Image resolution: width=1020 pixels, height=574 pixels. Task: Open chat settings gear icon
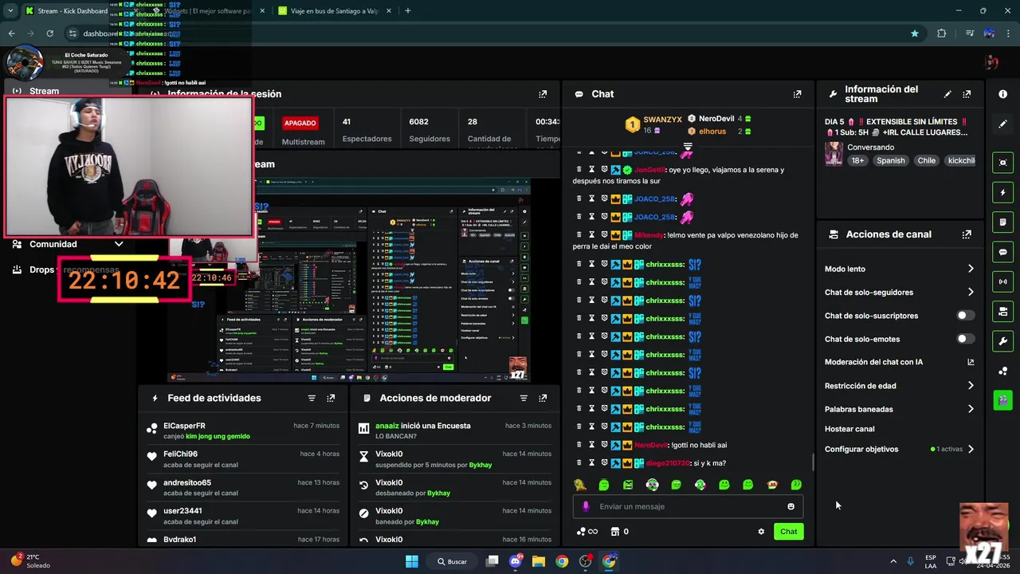pos(761,532)
